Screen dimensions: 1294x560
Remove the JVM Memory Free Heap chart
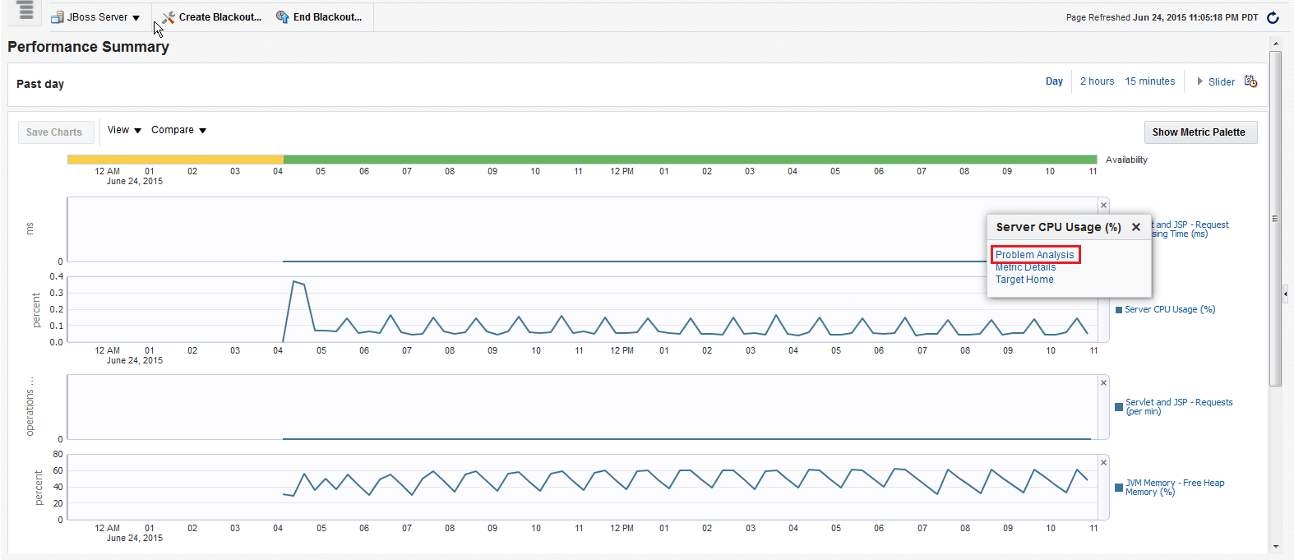coord(1103,463)
